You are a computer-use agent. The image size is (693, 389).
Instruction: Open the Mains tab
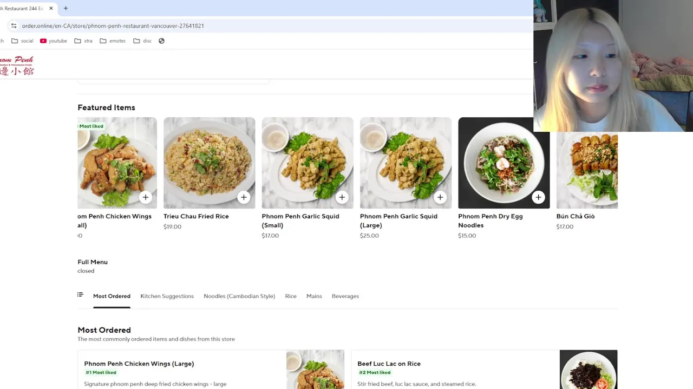point(314,296)
